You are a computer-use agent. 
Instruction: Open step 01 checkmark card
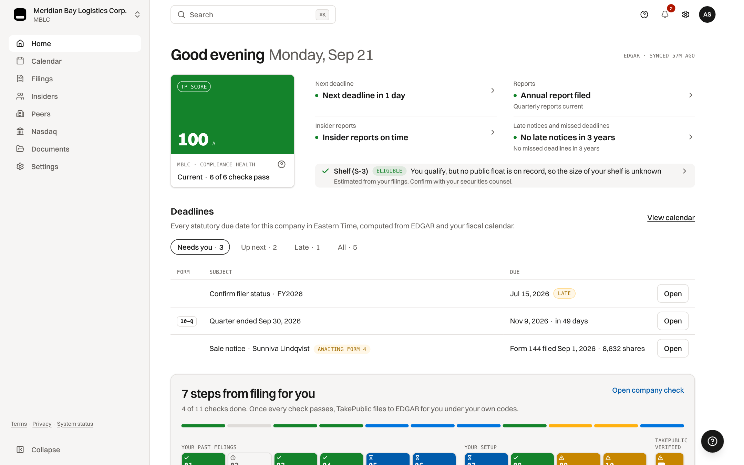click(x=203, y=459)
